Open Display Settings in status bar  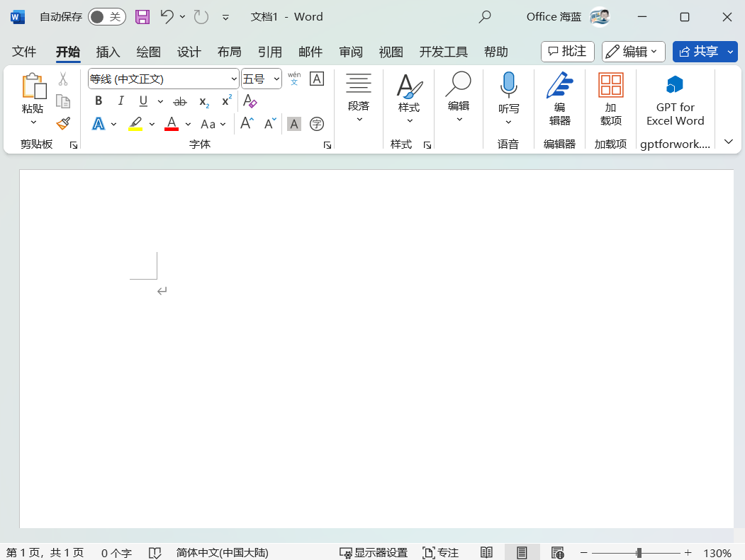point(374,552)
